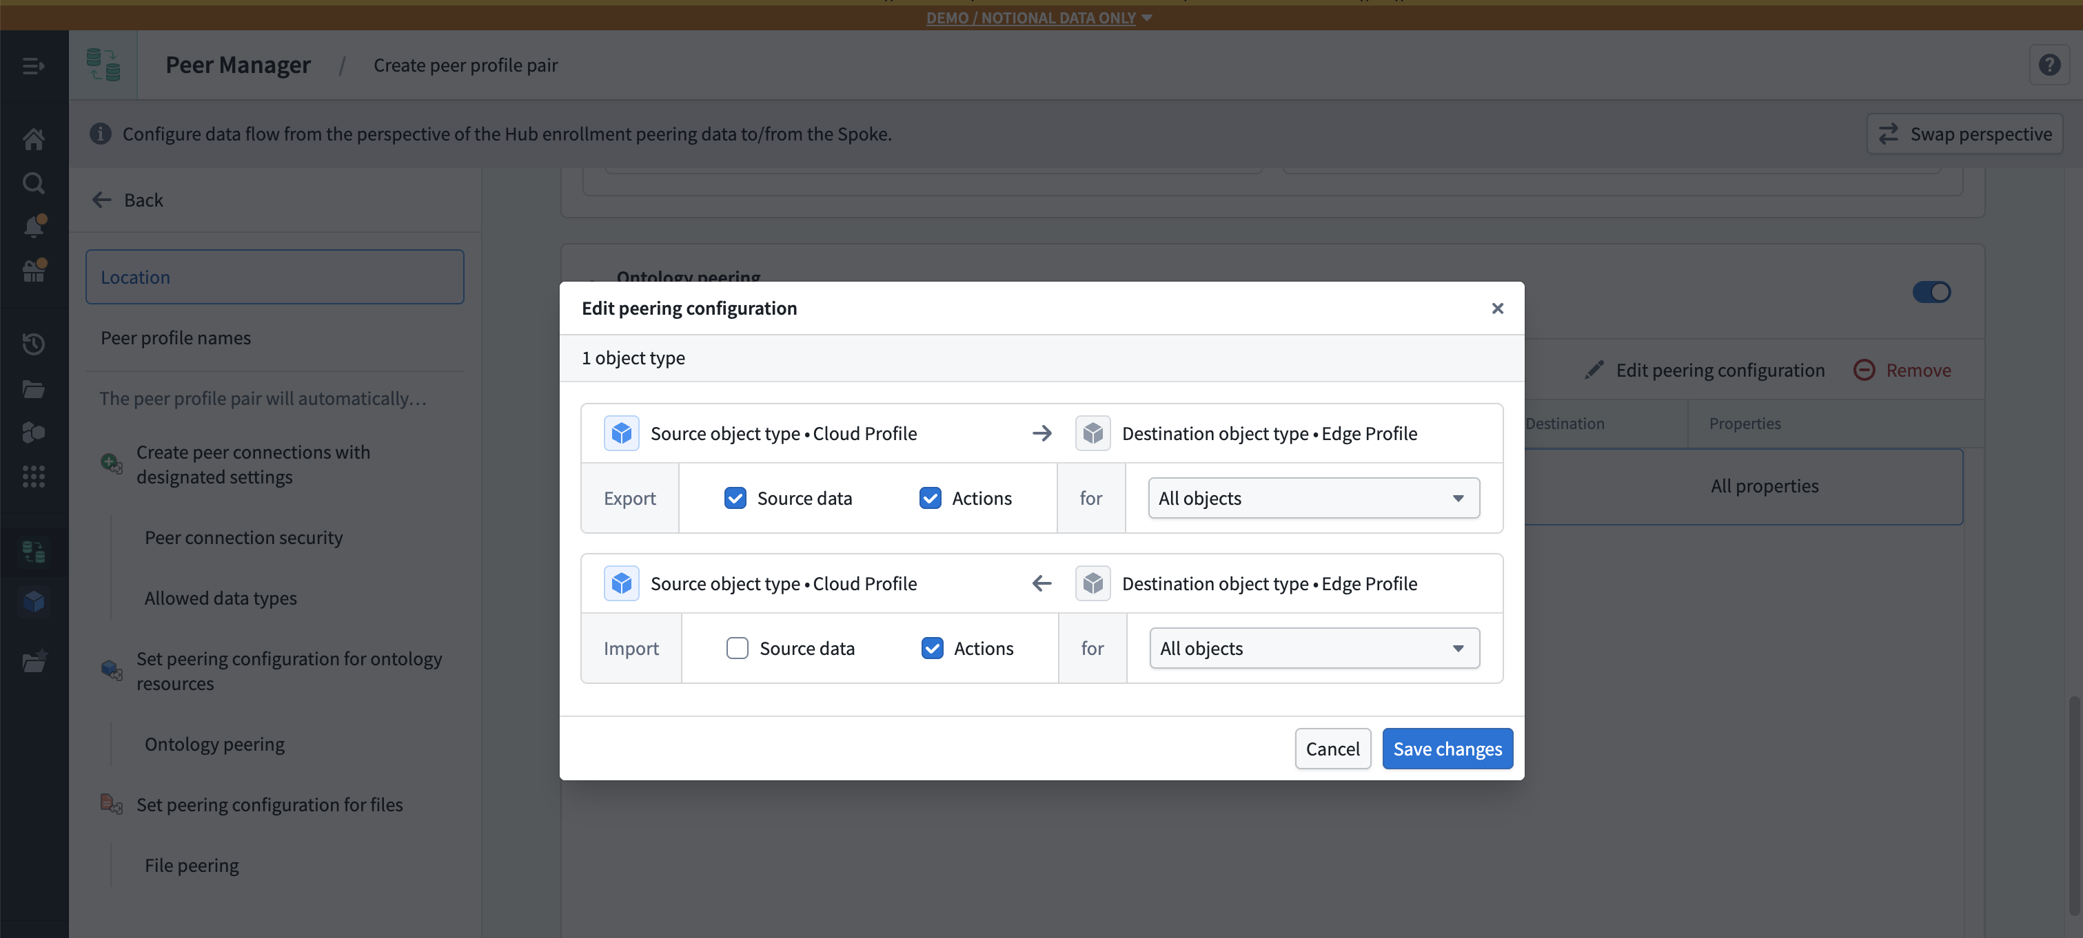Image resolution: width=2083 pixels, height=938 pixels.
Task: Click the info icon beside the Configure data flow message
Action: [x=100, y=134]
